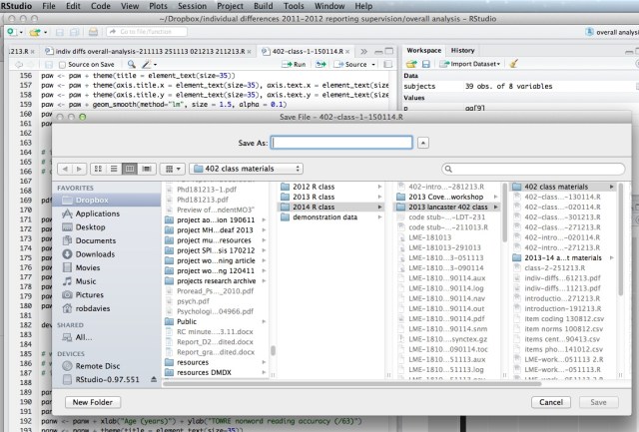Click the subjects data row in Workspace

(520, 87)
